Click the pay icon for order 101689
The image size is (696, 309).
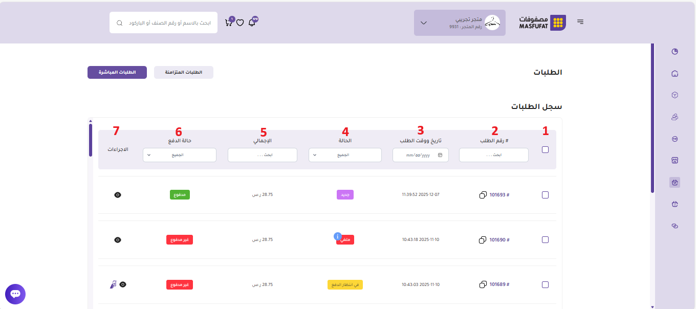coord(113,284)
